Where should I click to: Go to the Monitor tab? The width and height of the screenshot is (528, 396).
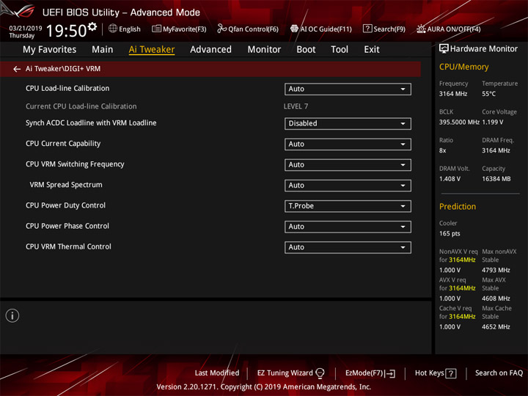pyautogui.click(x=264, y=50)
